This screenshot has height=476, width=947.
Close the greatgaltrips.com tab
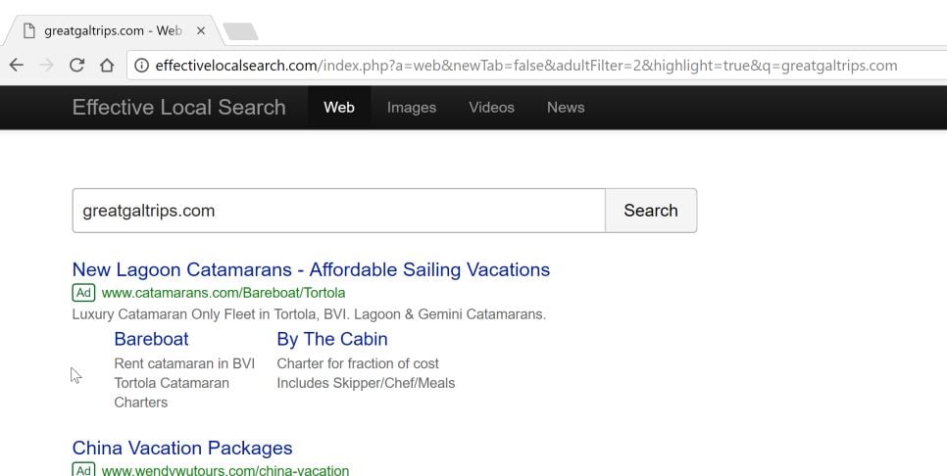(201, 30)
